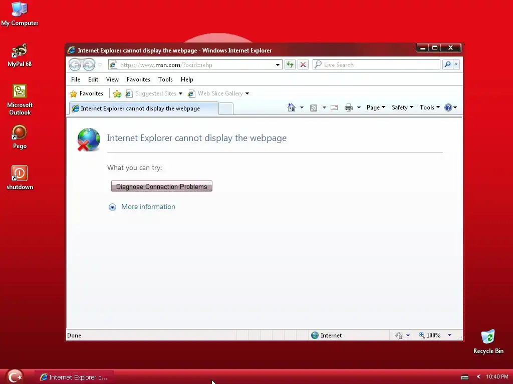
Task: Open the Favorites star button panel
Action: tap(87, 93)
